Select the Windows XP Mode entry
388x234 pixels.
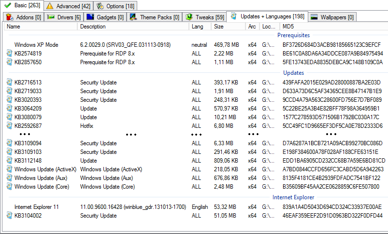point(36,45)
